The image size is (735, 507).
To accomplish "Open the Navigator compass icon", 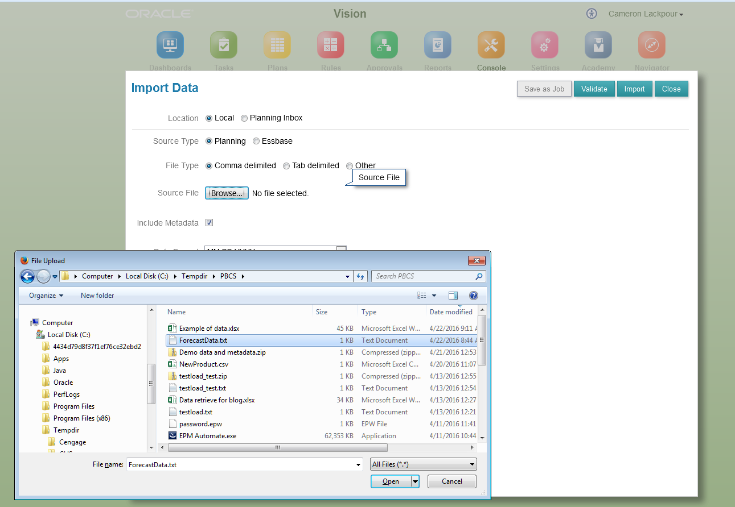I will (x=652, y=45).
